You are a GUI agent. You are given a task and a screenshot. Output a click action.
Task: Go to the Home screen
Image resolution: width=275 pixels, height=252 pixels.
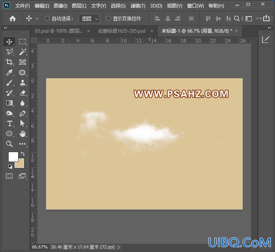(13, 18)
